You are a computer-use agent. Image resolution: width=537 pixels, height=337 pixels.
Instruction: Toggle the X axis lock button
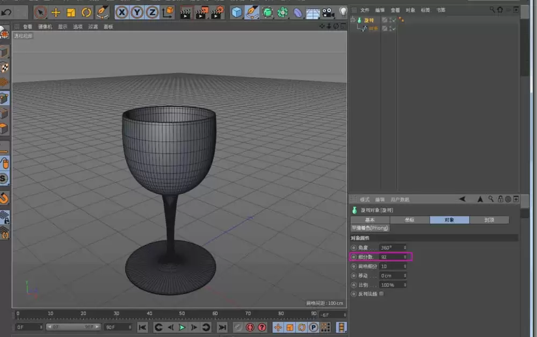click(x=121, y=10)
